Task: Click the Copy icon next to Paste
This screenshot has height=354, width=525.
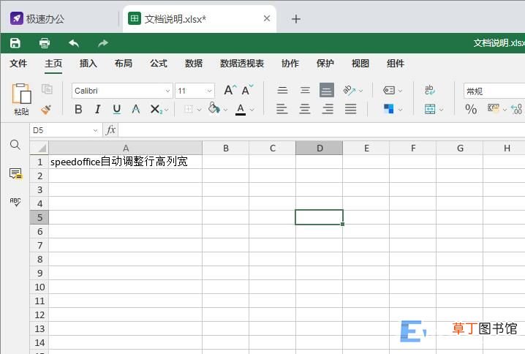Action: (x=47, y=89)
